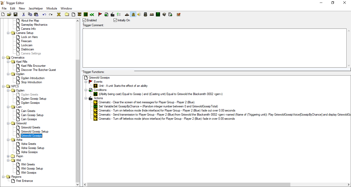Click the Test Map checkmark icon
The width and height of the screenshot is (351, 187).
[x=179, y=14]
